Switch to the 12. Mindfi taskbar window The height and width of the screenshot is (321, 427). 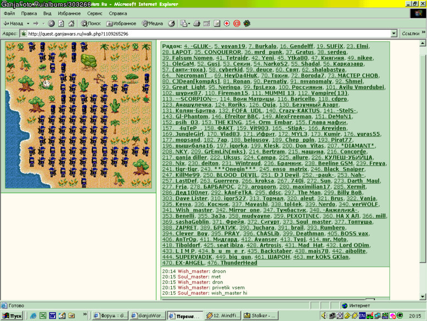point(222,316)
